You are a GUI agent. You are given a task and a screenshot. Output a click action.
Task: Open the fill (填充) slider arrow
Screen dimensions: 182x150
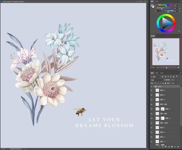pos(176,83)
